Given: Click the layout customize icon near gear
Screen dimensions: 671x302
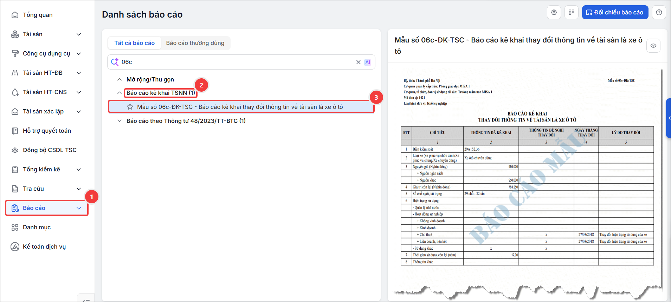Looking at the screenshot, I should click(x=572, y=12).
